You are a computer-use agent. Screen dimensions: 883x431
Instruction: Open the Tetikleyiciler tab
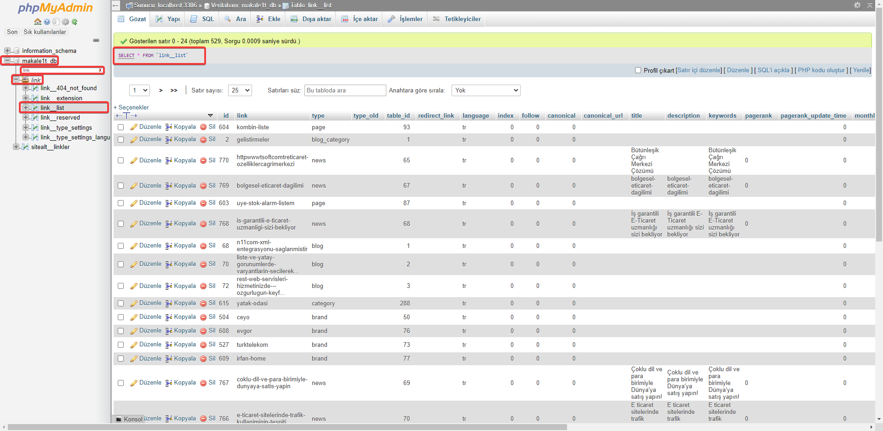click(x=457, y=19)
